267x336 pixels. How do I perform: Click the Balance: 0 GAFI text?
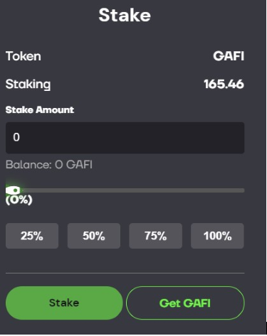click(x=49, y=165)
